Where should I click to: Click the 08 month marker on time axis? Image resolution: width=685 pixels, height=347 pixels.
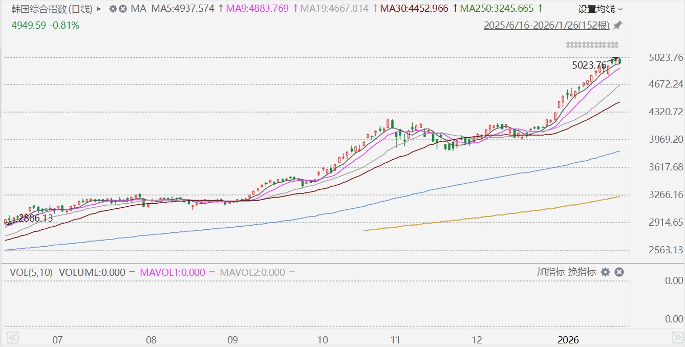[151, 340]
